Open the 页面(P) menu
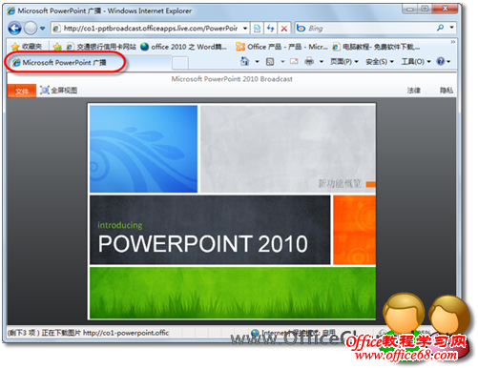The height and width of the screenshot is (369, 478). click(x=344, y=62)
